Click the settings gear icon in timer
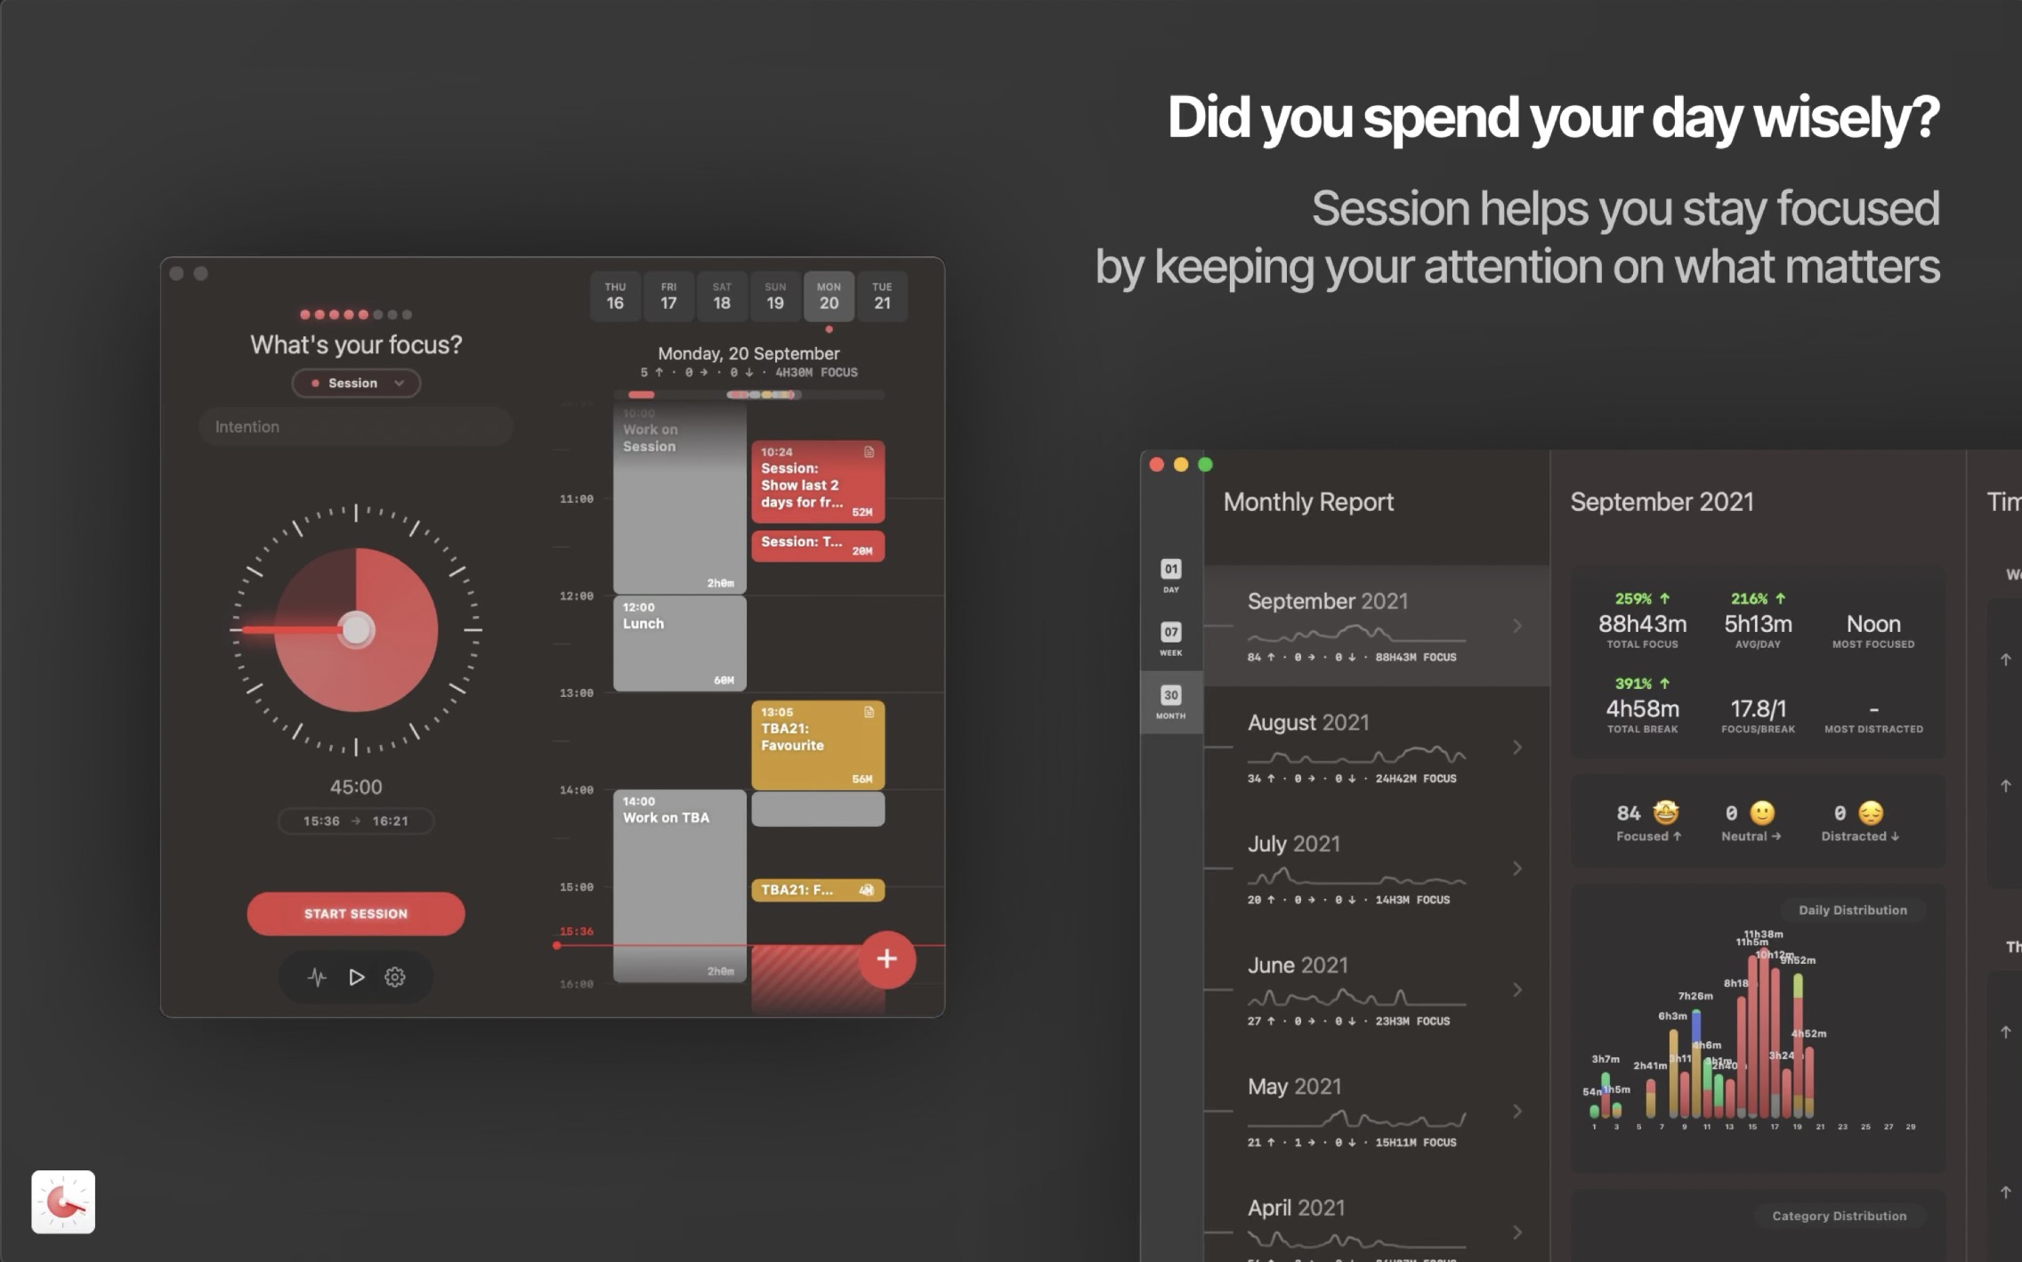 (394, 975)
